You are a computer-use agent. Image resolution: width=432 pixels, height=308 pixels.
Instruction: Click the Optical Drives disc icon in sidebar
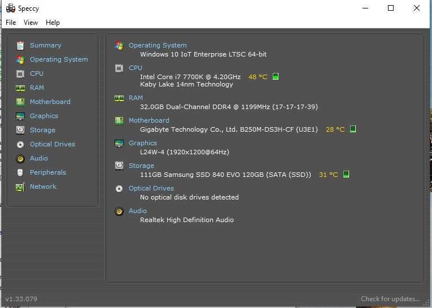pyautogui.click(x=20, y=145)
